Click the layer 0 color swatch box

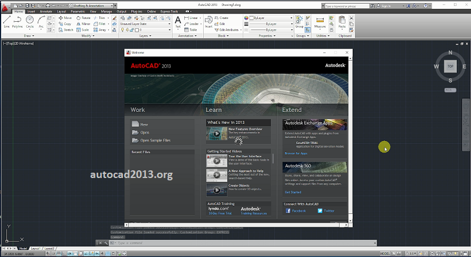pyautogui.click(x=137, y=29)
